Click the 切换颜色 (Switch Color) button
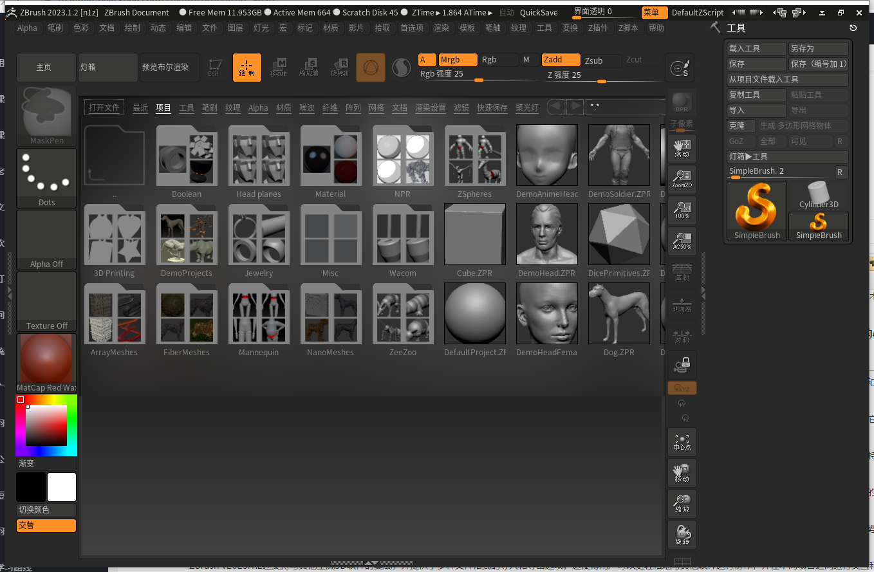This screenshot has width=874, height=572. 46,510
